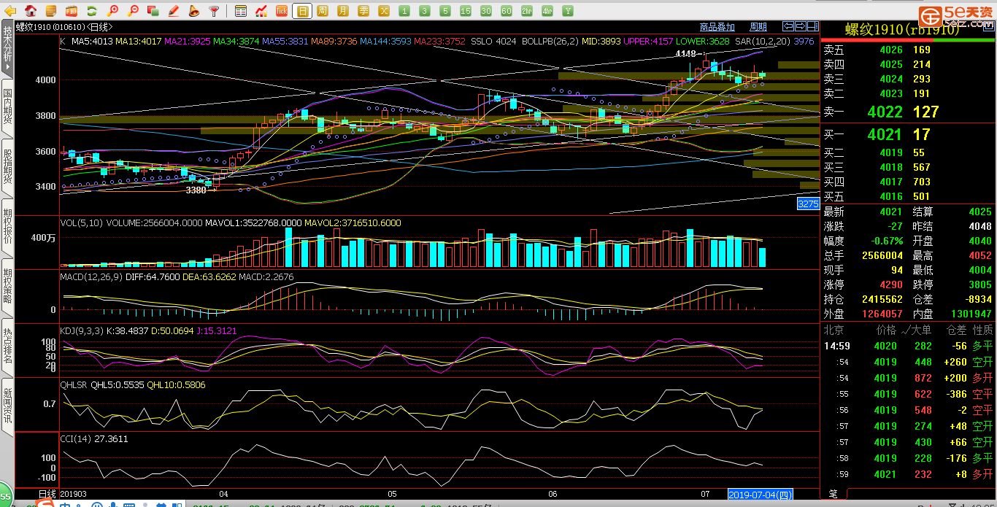Open the refresh arrows icon
The height and width of the screenshot is (507, 997).
(92, 11)
